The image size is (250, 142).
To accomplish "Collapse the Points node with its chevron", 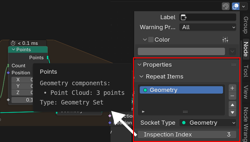I will coord(13,50).
